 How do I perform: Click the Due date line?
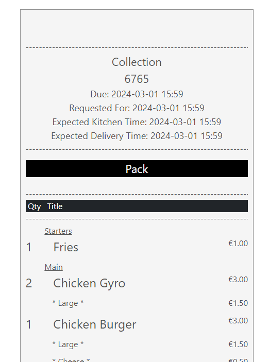(x=137, y=94)
